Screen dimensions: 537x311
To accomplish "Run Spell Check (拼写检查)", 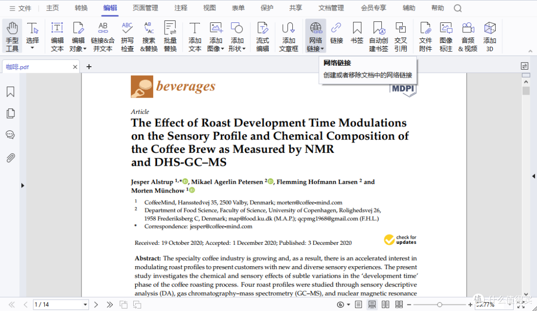I will coord(127,36).
